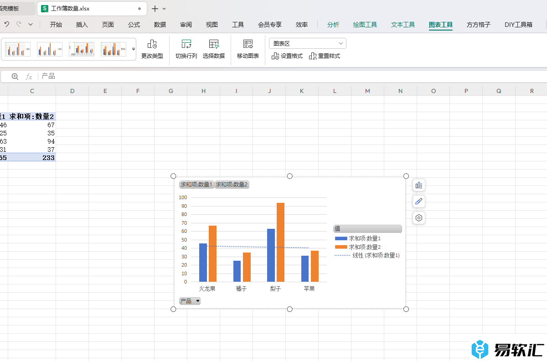
Task: Select the 视图 ribbon tab
Action: 212,25
